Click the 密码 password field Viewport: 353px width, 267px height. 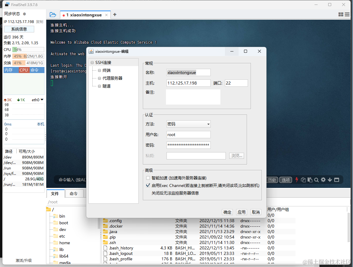(188, 145)
